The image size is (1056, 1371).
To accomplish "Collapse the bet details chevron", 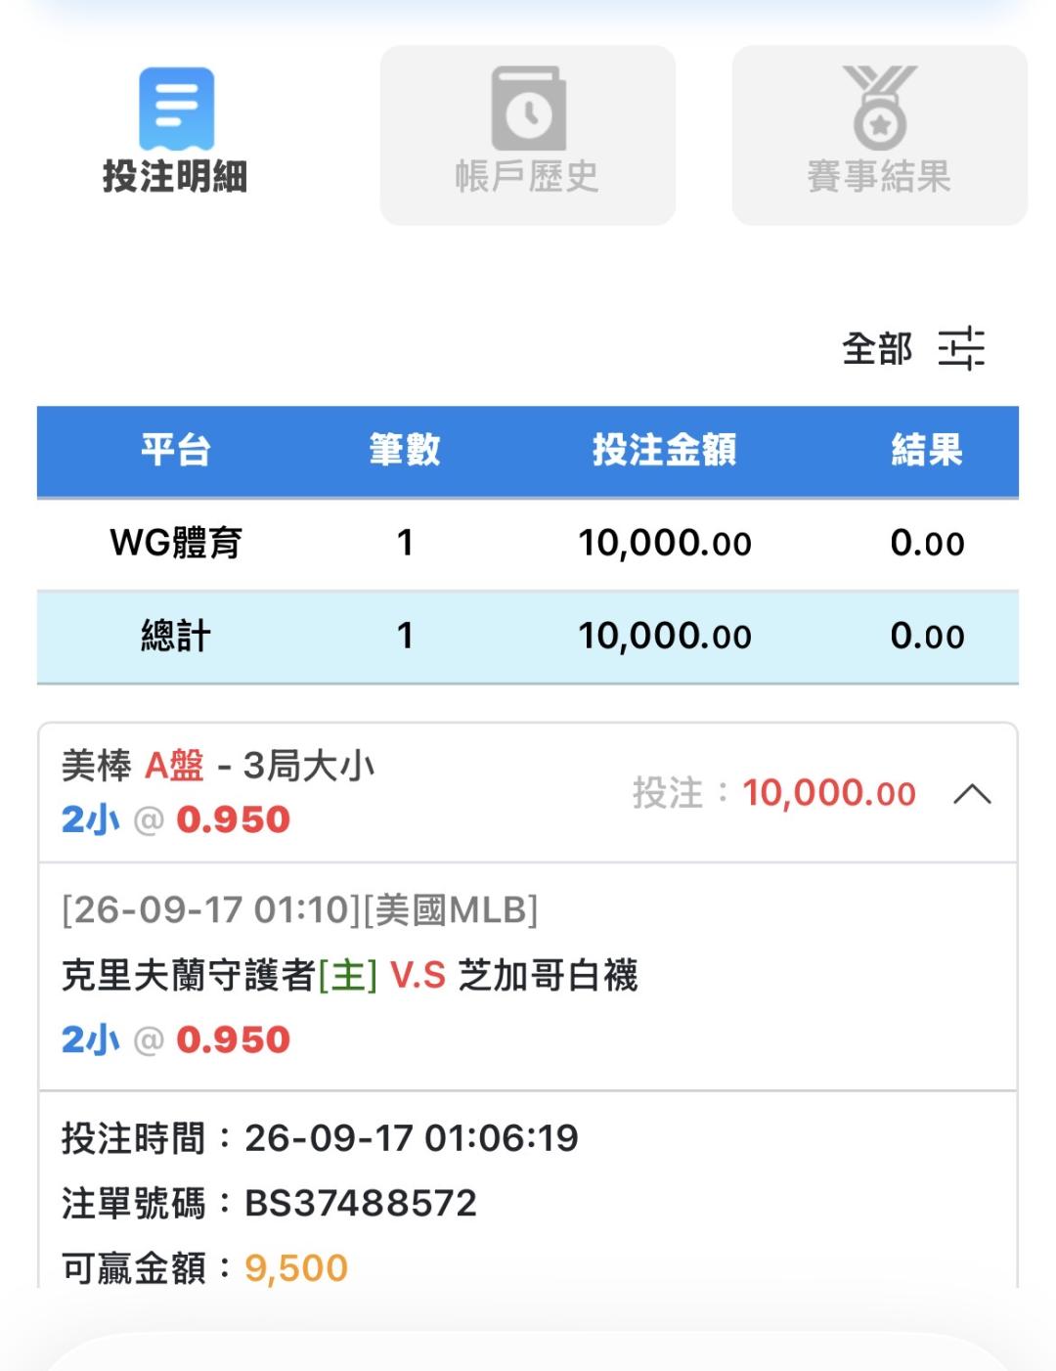I will click(x=972, y=794).
